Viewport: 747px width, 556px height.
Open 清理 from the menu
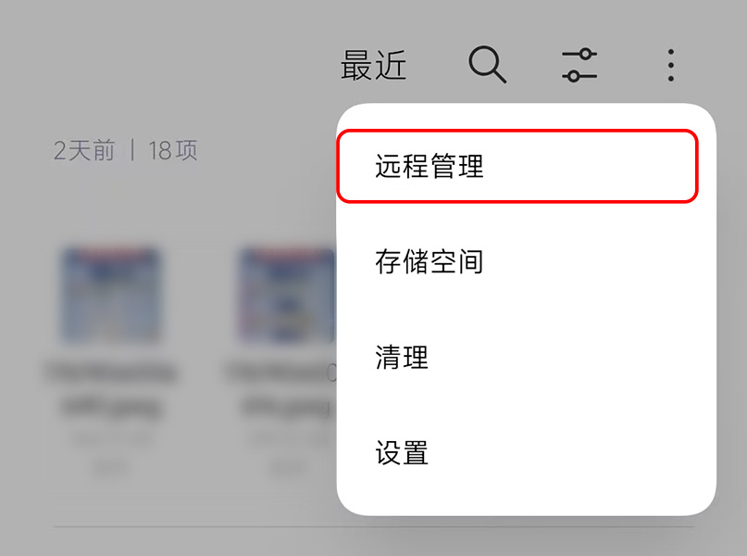coord(526,357)
